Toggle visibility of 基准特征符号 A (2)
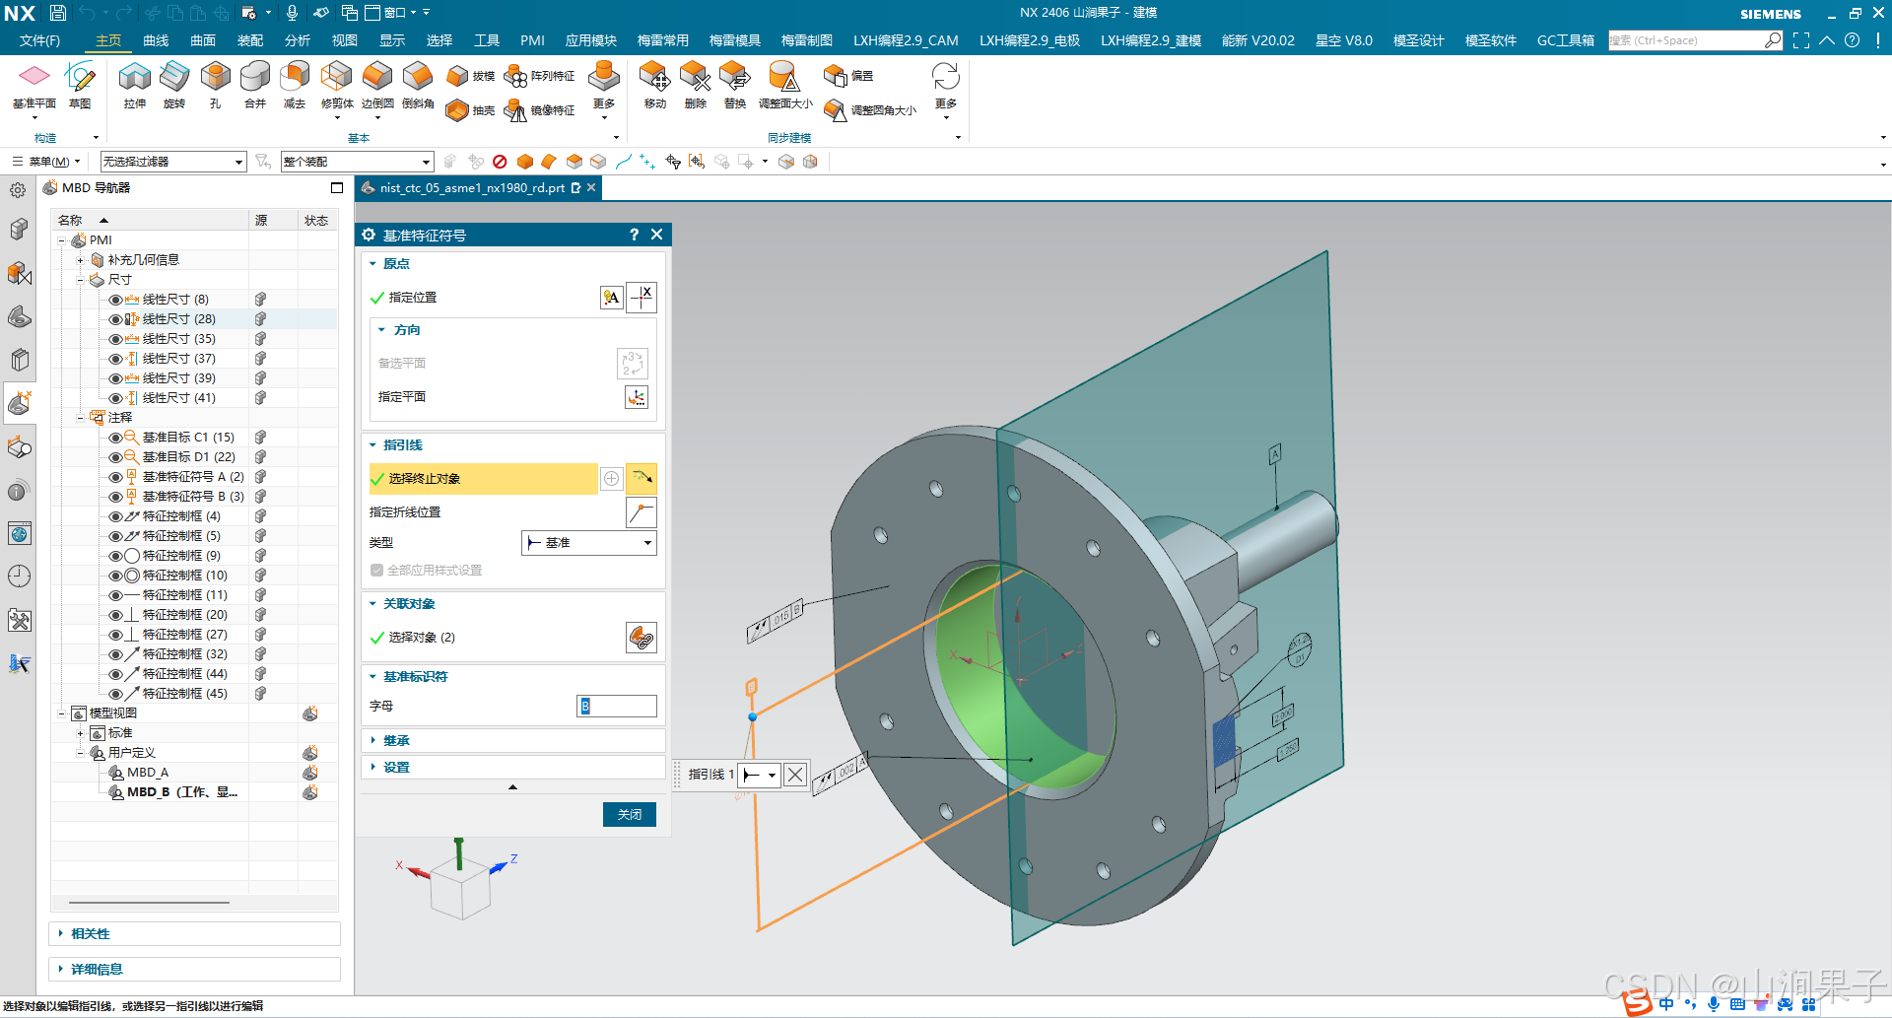Image resolution: width=1892 pixels, height=1018 pixels. pos(115,477)
